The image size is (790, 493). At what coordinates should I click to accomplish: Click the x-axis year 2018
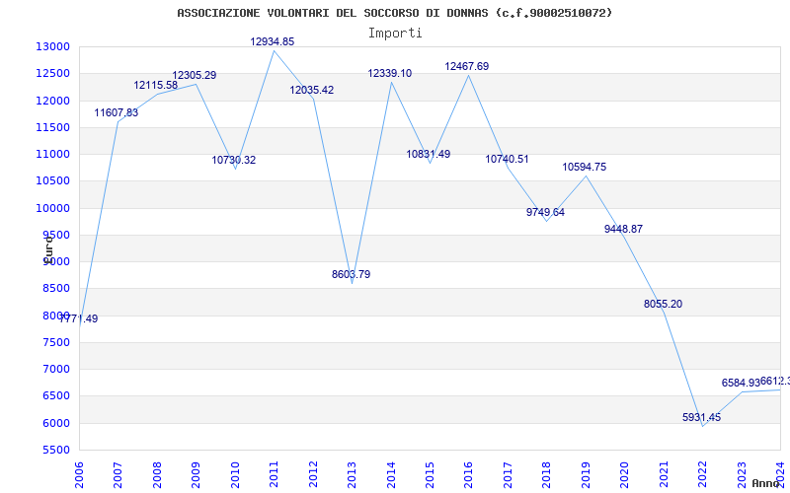click(547, 474)
